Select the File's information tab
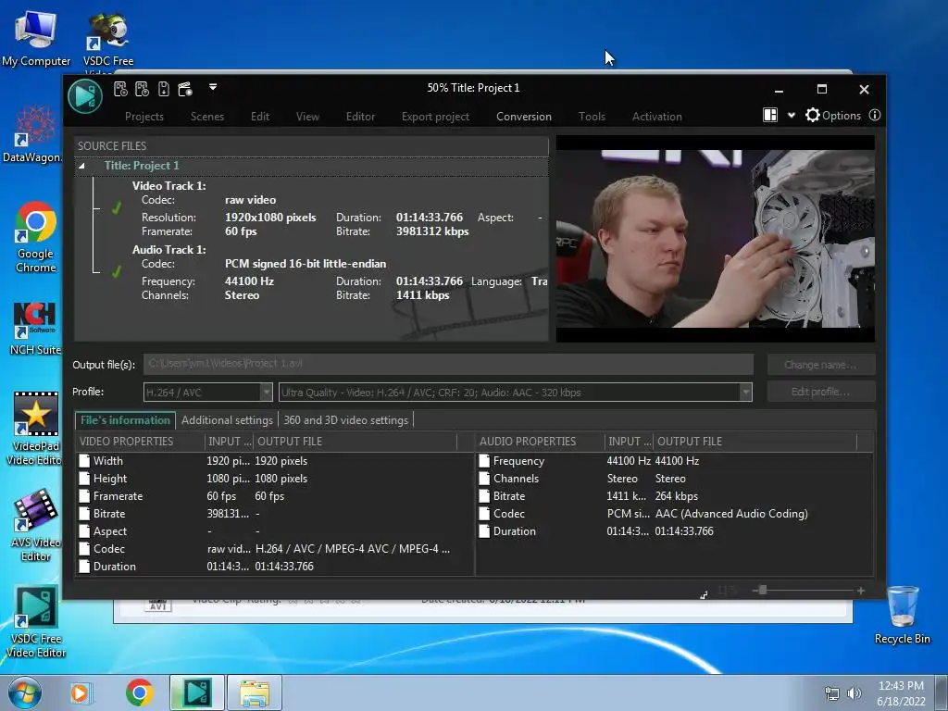The image size is (948, 711). [x=125, y=420]
